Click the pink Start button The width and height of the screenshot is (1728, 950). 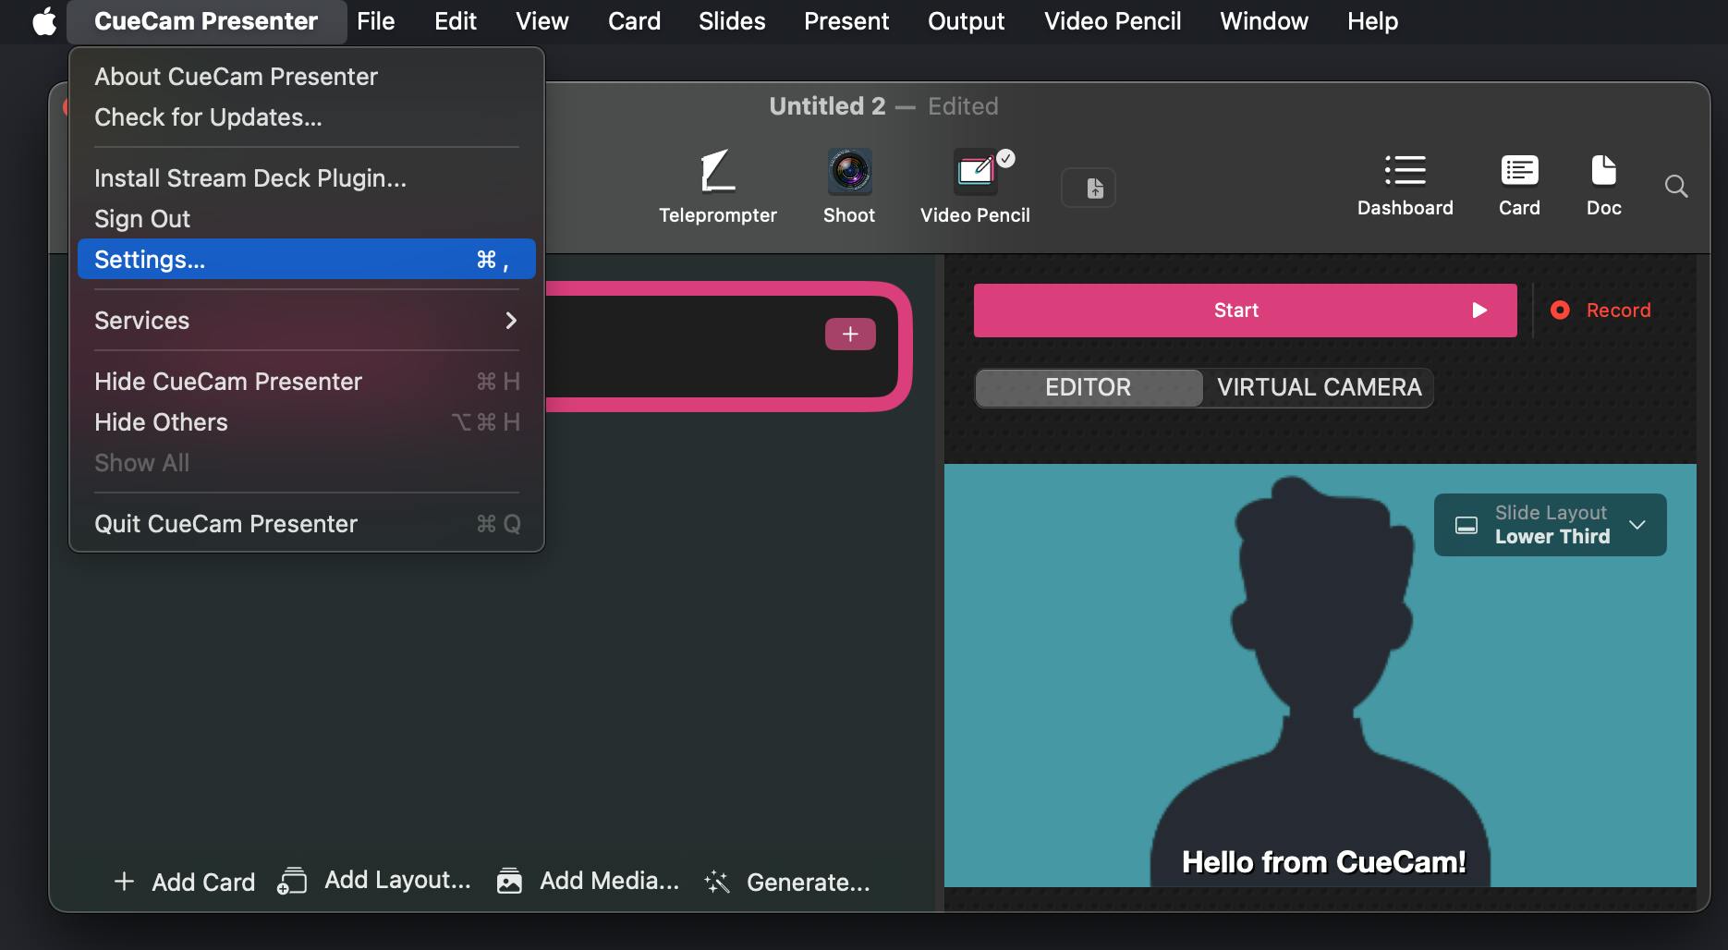click(1245, 311)
